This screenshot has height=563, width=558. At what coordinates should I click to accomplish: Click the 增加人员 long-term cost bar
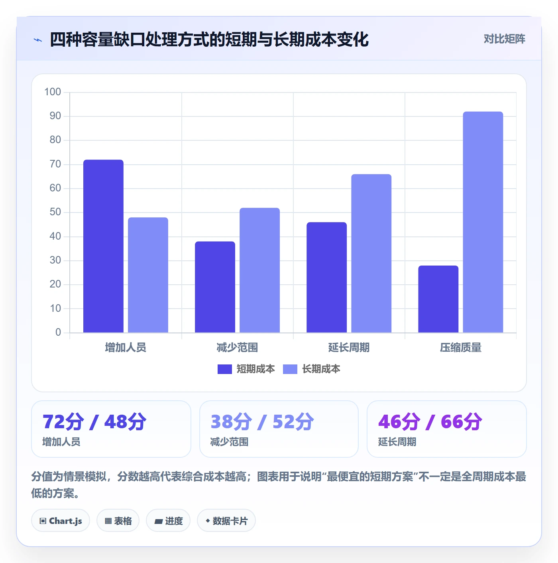coord(148,275)
